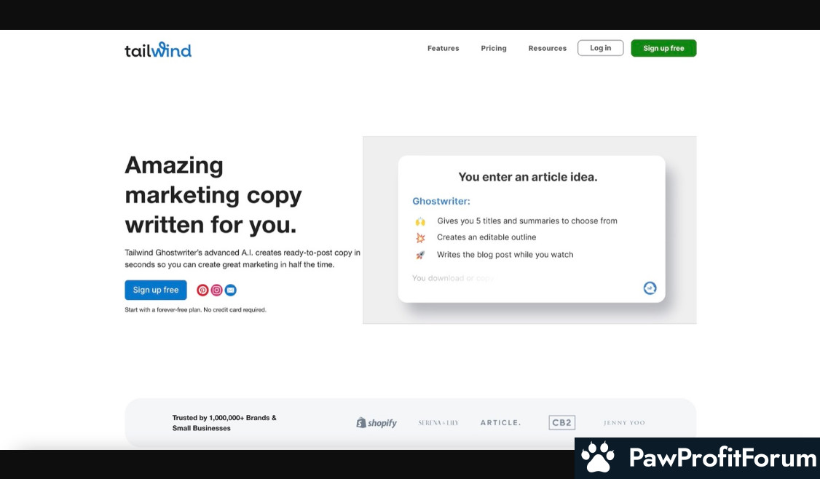Viewport: 820px width, 479px height.
Task: Click 'Creates an editable outline' text
Action: coord(486,237)
